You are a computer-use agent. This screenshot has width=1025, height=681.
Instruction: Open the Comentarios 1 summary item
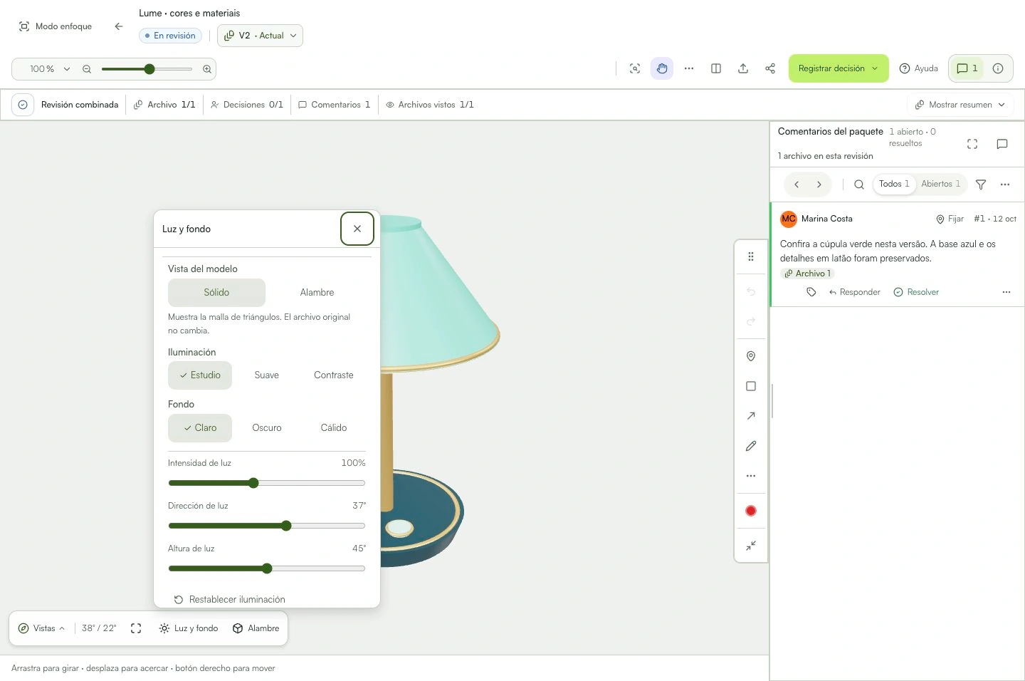coord(335,105)
